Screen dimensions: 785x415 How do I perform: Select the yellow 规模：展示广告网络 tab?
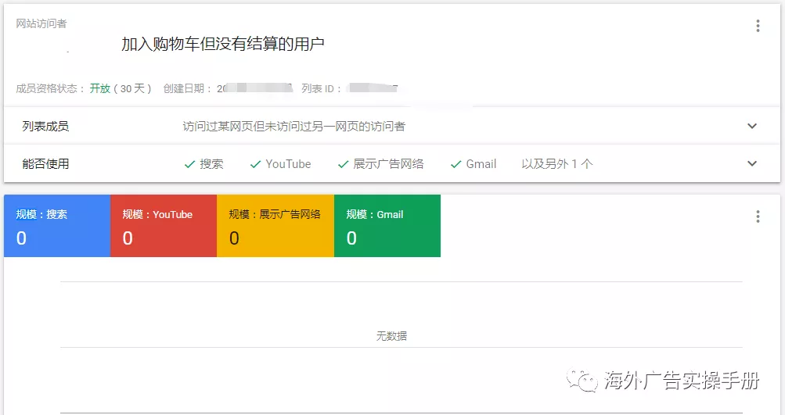coord(275,226)
